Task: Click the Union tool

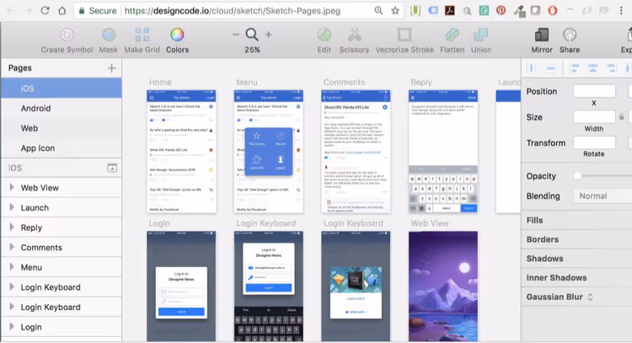Action: (481, 40)
